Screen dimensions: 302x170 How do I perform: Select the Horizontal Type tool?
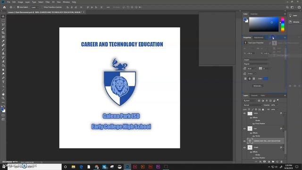point(3,82)
